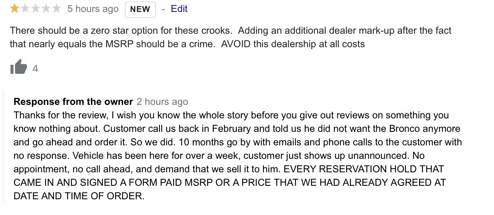Choose the fourth star in the rating
The height and width of the screenshot is (215, 494).
[x=46, y=9]
